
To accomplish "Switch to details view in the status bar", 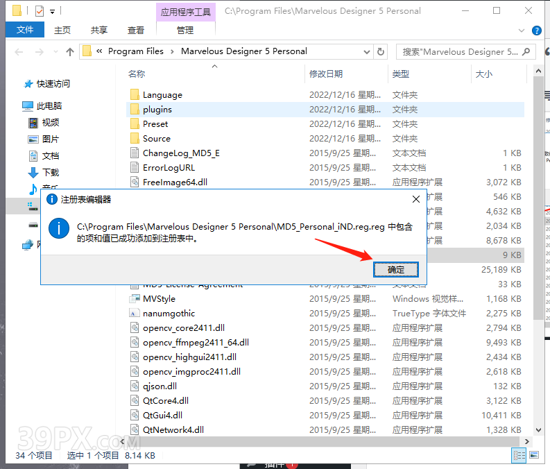I will 519,455.
